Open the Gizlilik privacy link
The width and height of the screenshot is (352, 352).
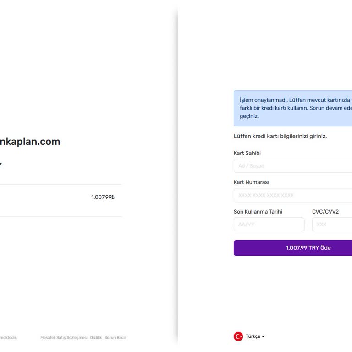point(96,338)
